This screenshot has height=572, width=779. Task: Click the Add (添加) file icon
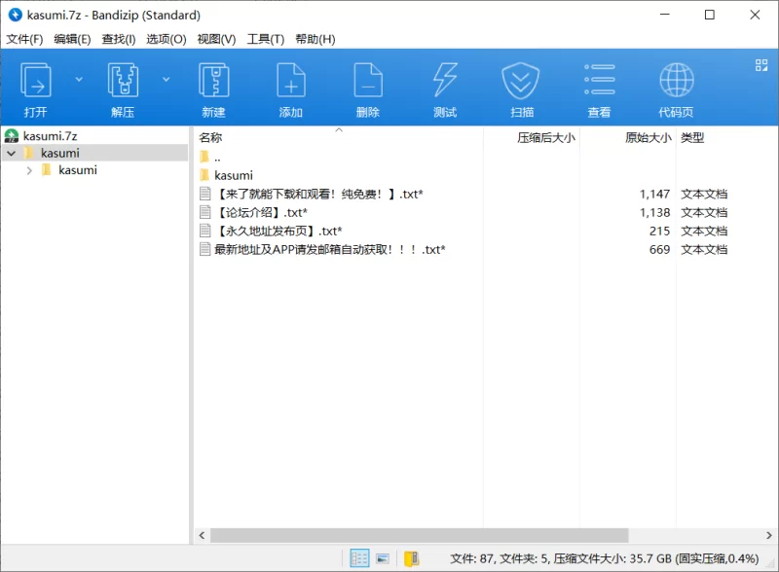tap(290, 80)
